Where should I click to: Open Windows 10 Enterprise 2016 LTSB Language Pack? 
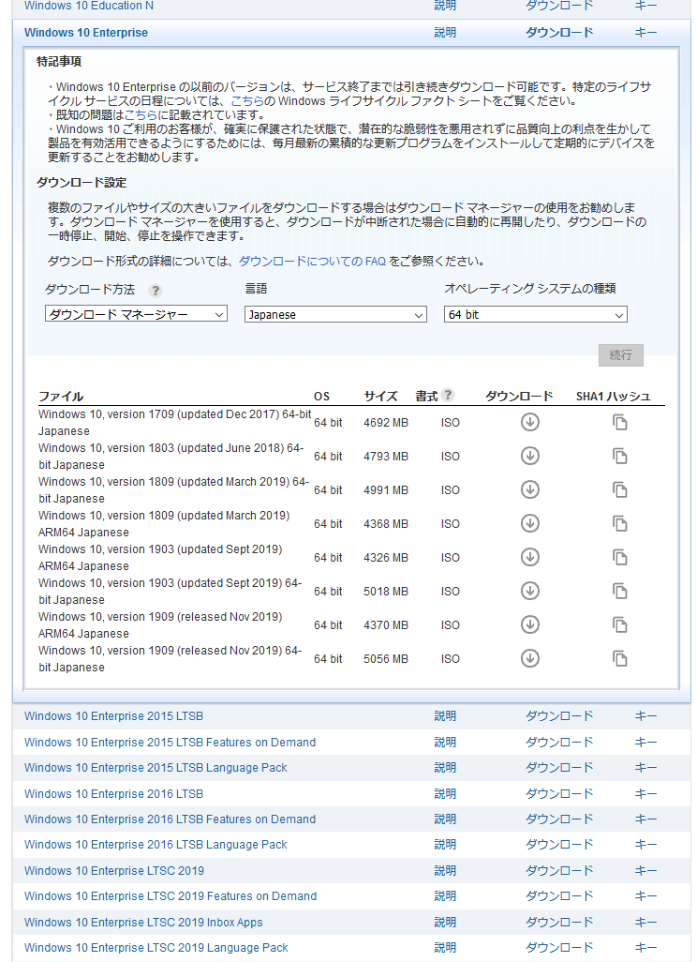tap(156, 845)
